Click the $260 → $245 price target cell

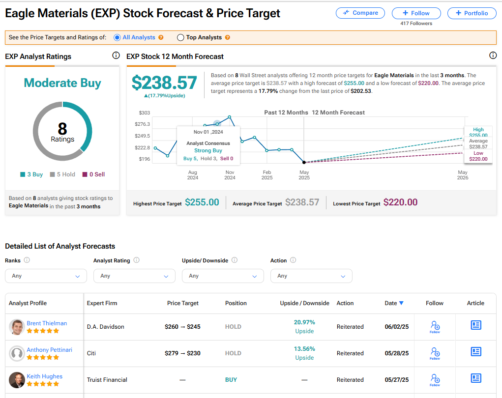click(182, 327)
